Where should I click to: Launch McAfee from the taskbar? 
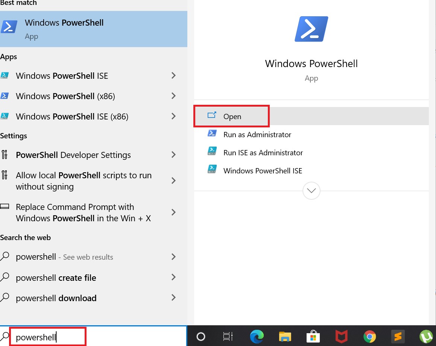[x=341, y=337]
